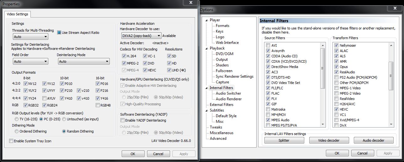
Task: Open Audio Switcher settings page
Action: coord(228,93)
